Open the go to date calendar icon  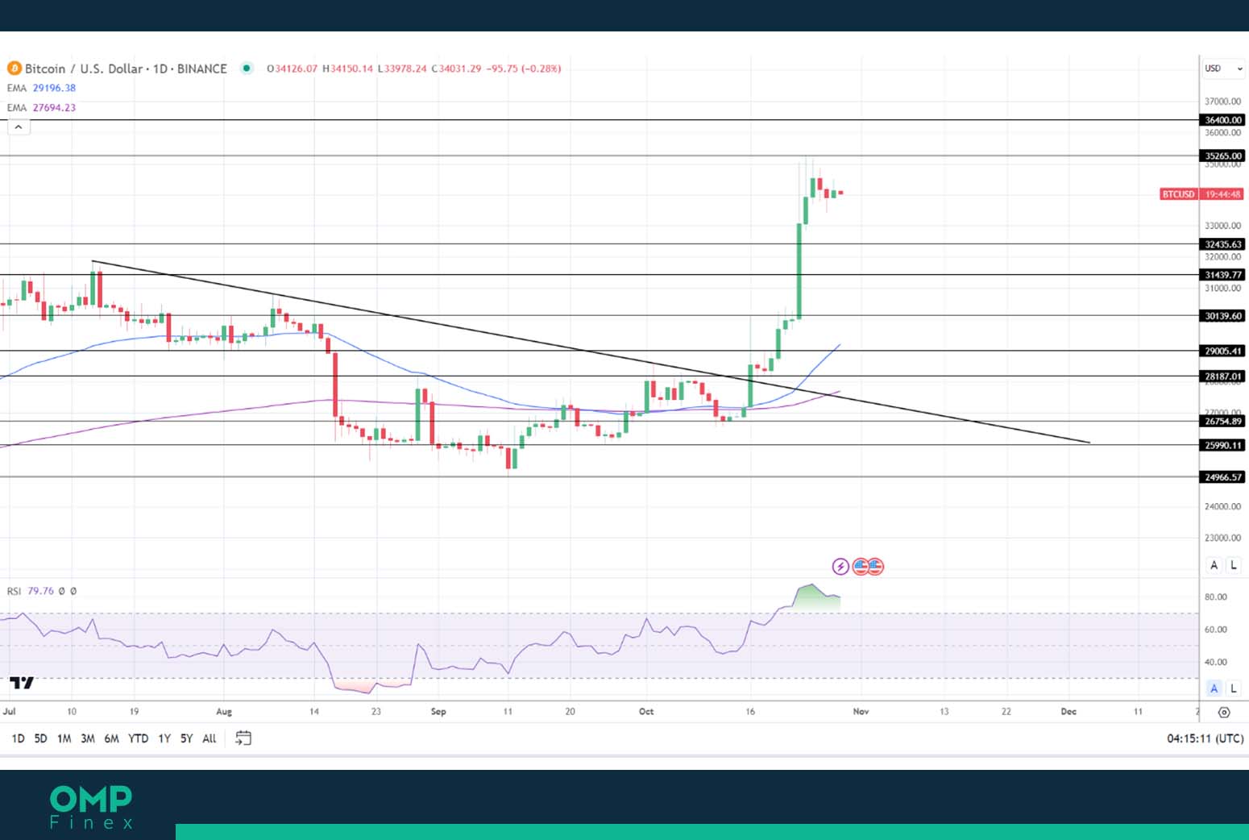point(243,738)
